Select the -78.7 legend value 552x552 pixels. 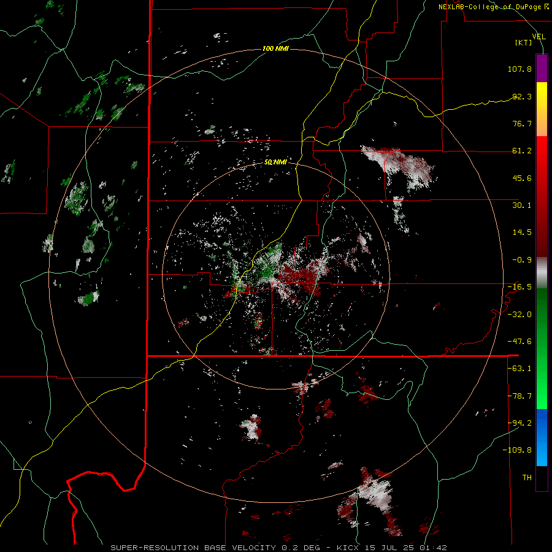(519, 396)
